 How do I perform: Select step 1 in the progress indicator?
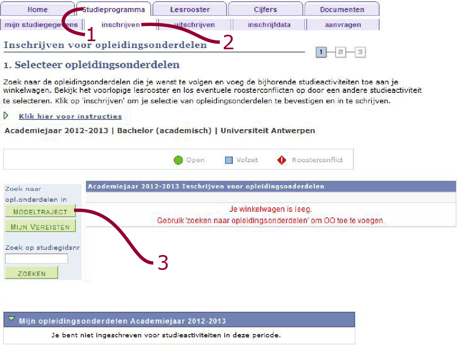321,52
